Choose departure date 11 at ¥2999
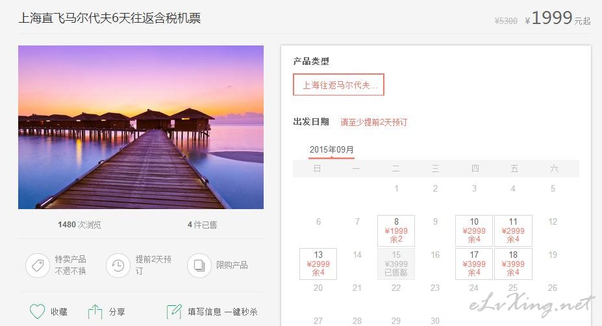The image size is (602, 326). [513, 231]
